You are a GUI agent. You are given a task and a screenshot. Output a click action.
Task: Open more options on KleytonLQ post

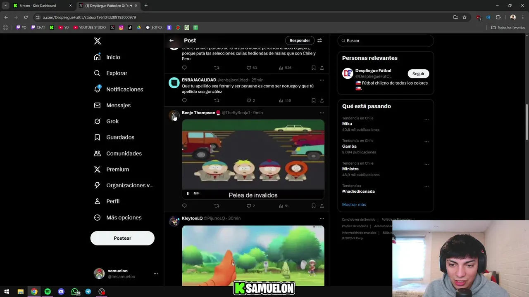click(322, 218)
